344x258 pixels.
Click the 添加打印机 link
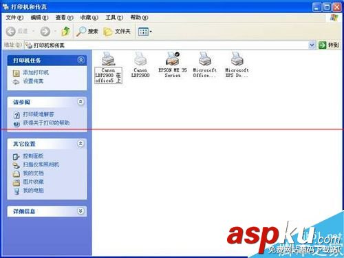tap(36, 73)
